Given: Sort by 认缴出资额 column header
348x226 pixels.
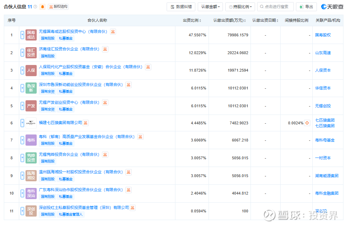Looking at the screenshot, I should pyautogui.click(x=230, y=21).
